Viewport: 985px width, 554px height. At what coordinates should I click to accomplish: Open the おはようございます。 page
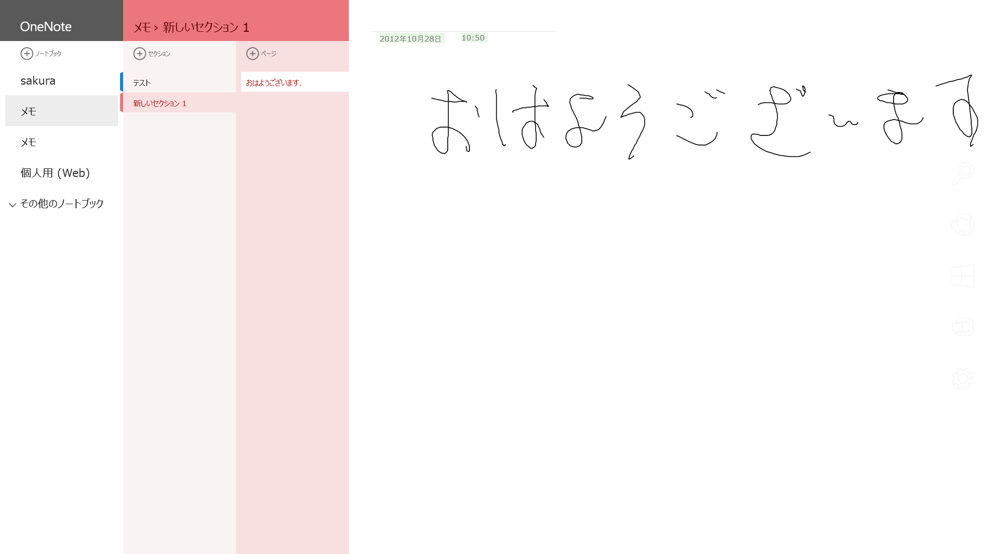point(295,82)
